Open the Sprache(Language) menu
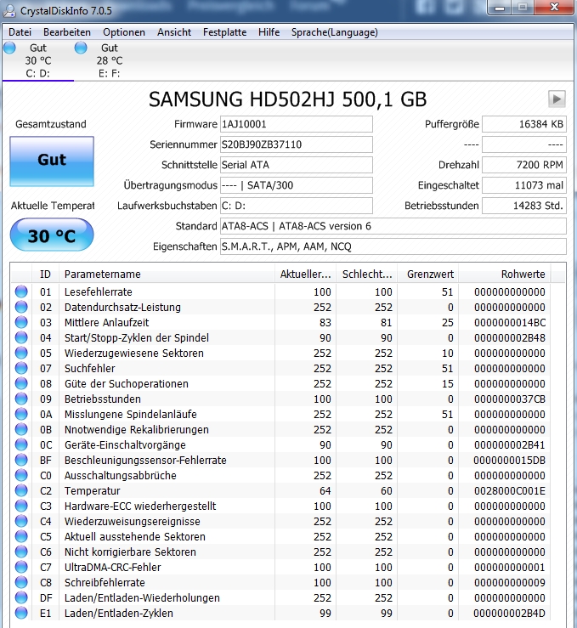Image resolution: width=577 pixels, height=628 pixels. click(x=334, y=32)
